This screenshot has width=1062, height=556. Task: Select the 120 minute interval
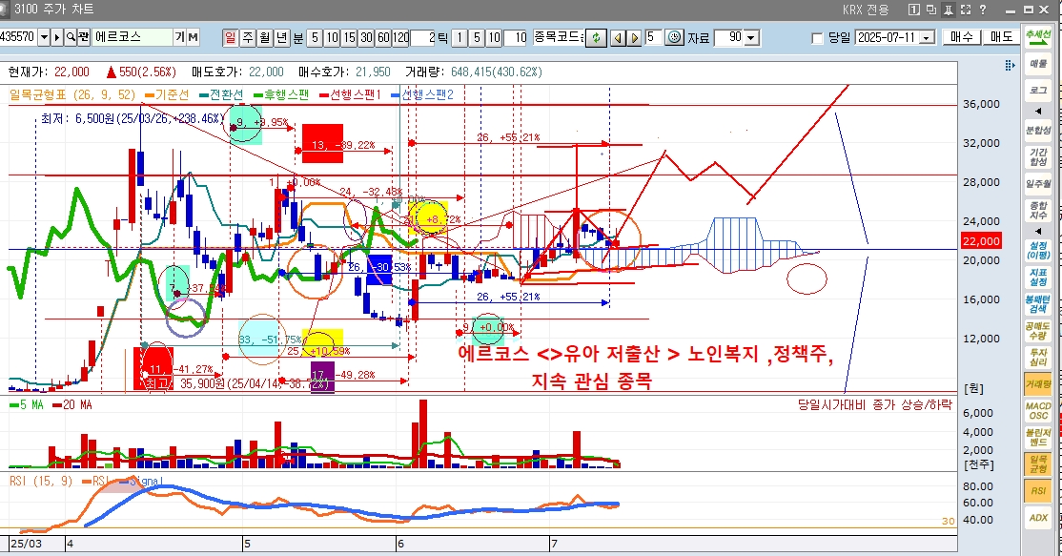[401, 38]
